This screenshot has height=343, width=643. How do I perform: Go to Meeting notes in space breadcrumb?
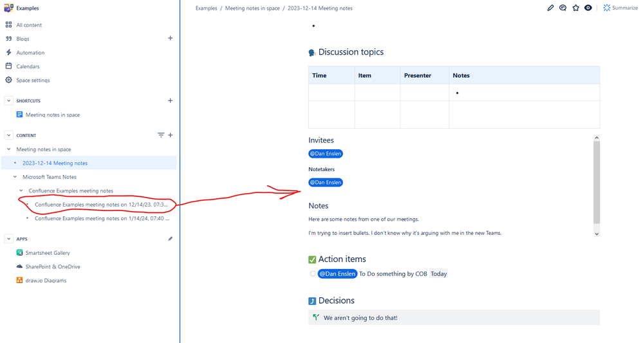(x=252, y=8)
